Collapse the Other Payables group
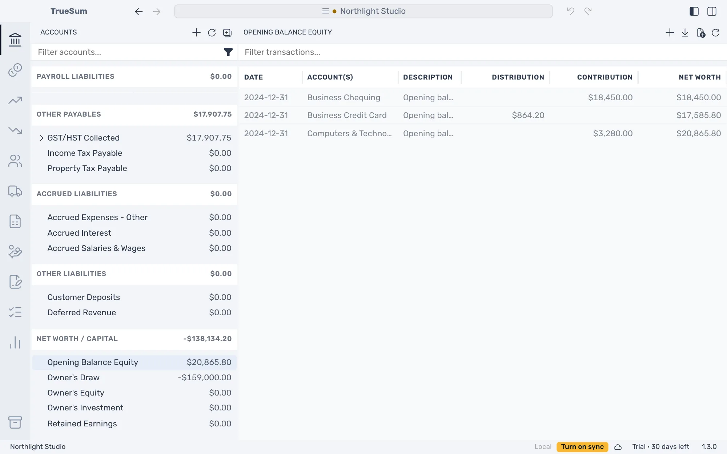727x454 pixels. [134, 114]
